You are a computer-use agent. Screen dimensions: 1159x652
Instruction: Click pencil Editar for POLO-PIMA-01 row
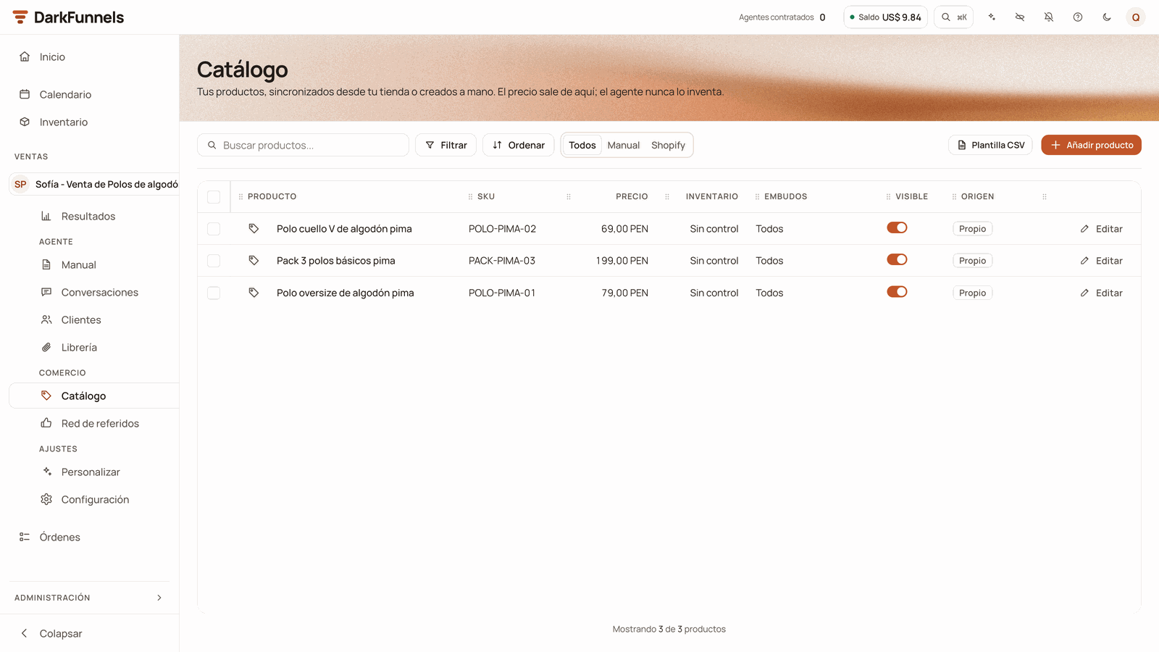click(1101, 293)
